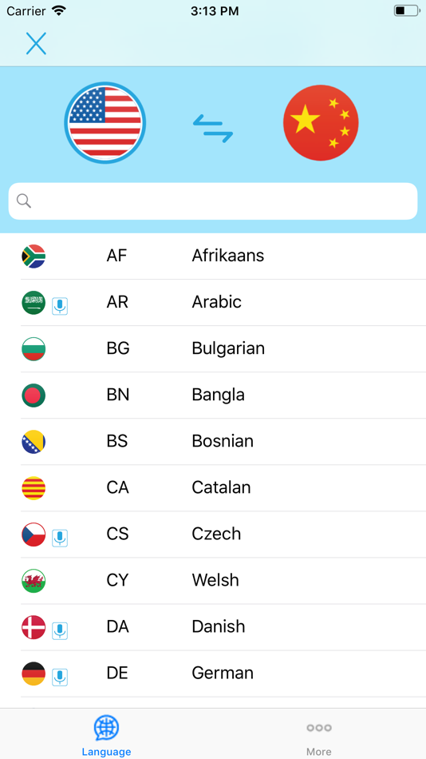
Task: Tap the US flag source language
Action: pos(105,122)
